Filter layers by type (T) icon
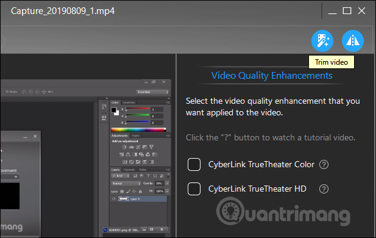Screen dimensions: 376x238 coord(148,176)
